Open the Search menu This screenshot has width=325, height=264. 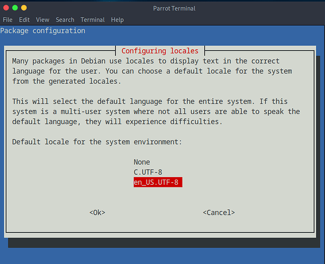65,20
